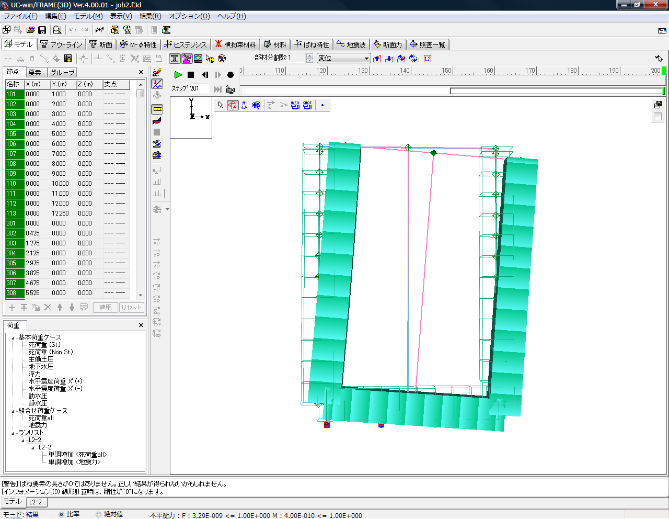Select the 比率 radio button
The image size is (669, 519).
[x=62, y=514]
